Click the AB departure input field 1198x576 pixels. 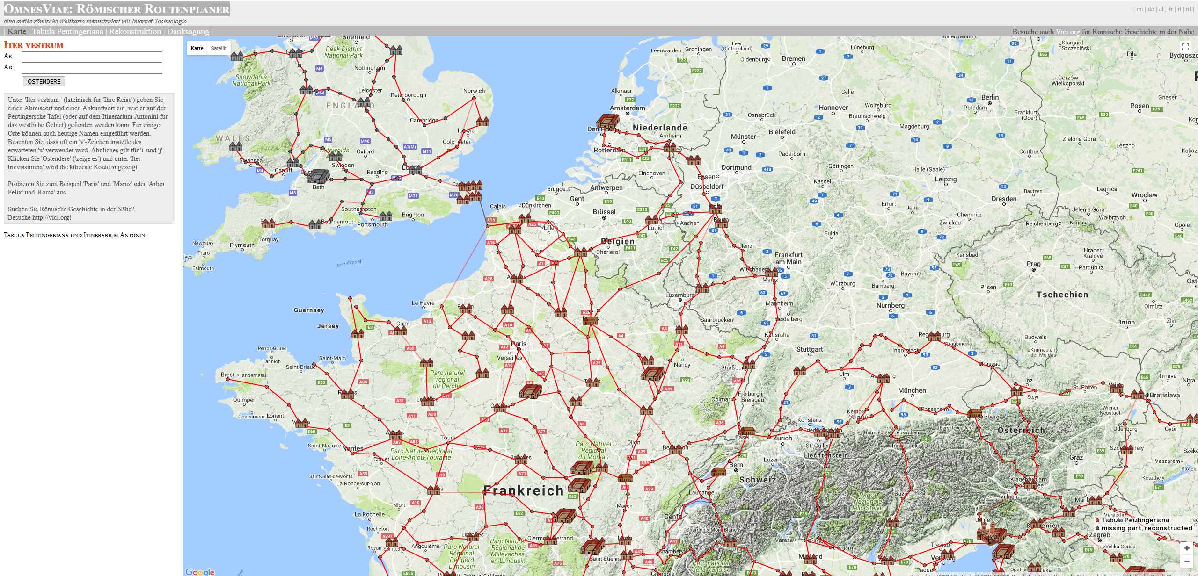pos(92,57)
